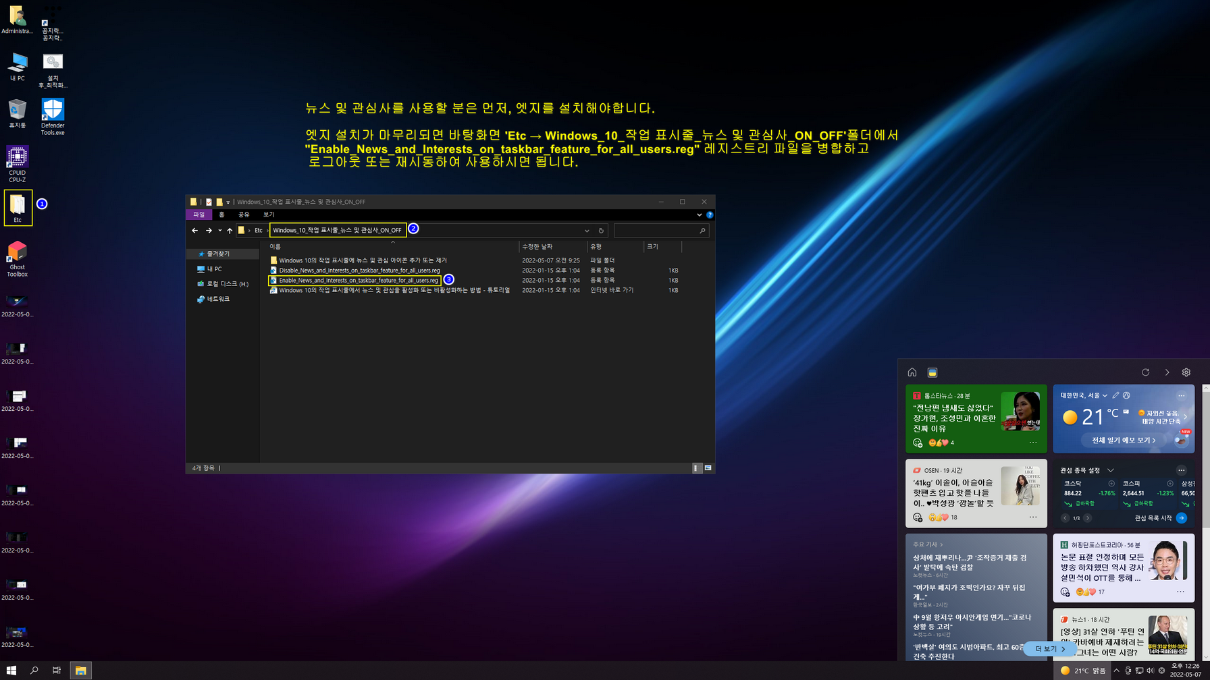Viewport: 1210px width, 680px height.
Task: Open quick access toolbar customize dropdown
Action: 228,202
